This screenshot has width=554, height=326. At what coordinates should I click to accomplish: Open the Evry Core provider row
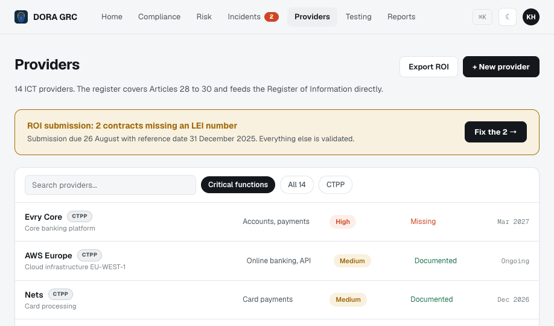click(277, 222)
